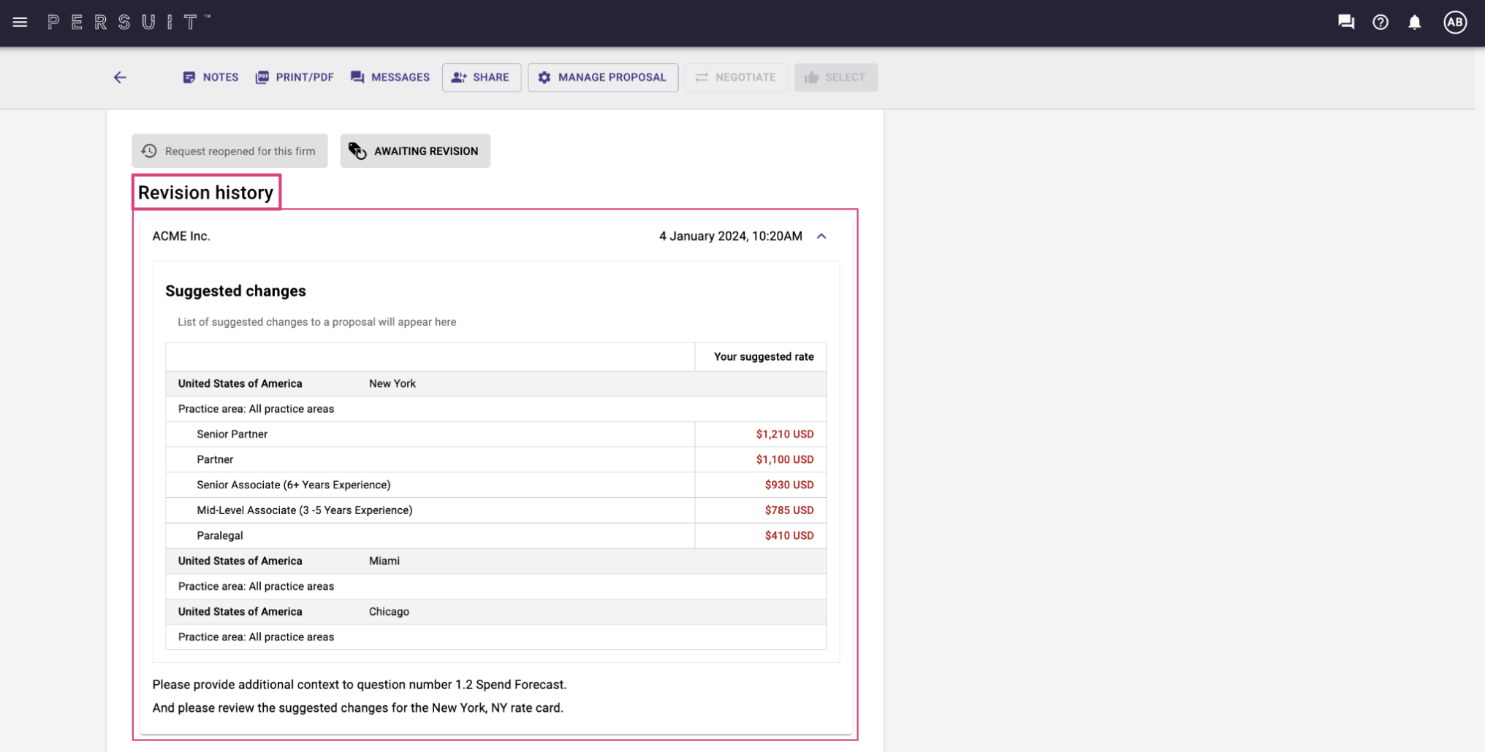
Task: Select the New York location row
Action: [496, 384]
